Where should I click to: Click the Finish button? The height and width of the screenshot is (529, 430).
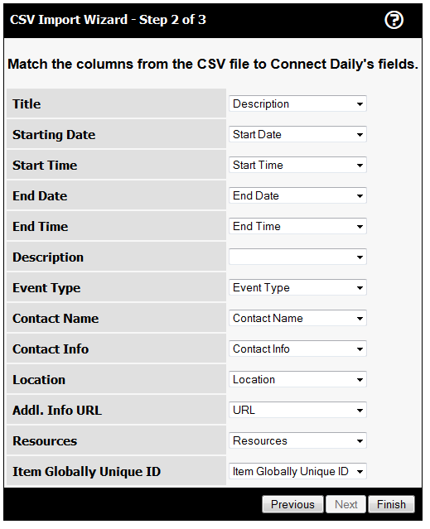[x=391, y=504]
